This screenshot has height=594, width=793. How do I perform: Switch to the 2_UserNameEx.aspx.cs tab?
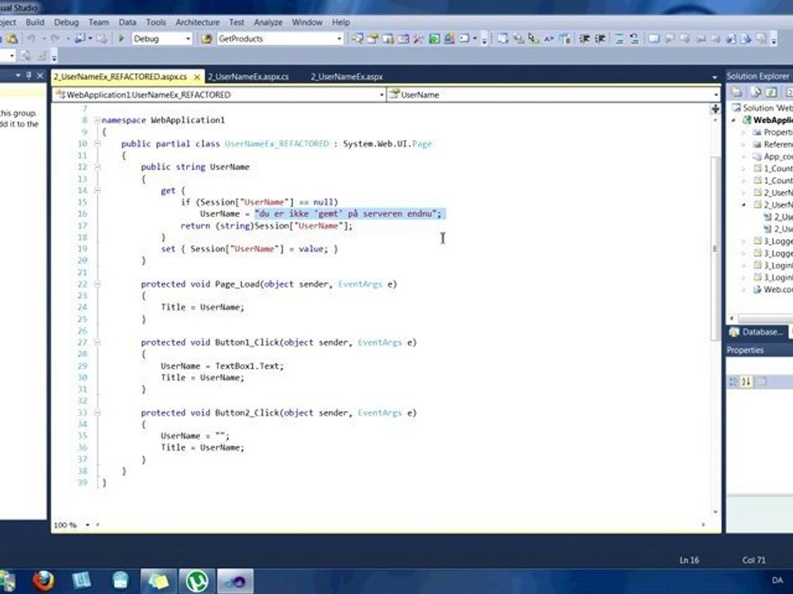pos(248,77)
